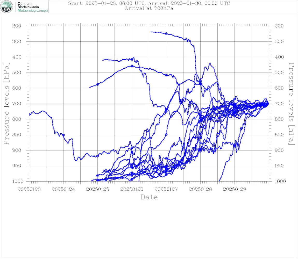
Task: Select the date label 20250128
Action: (x=200, y=189)
